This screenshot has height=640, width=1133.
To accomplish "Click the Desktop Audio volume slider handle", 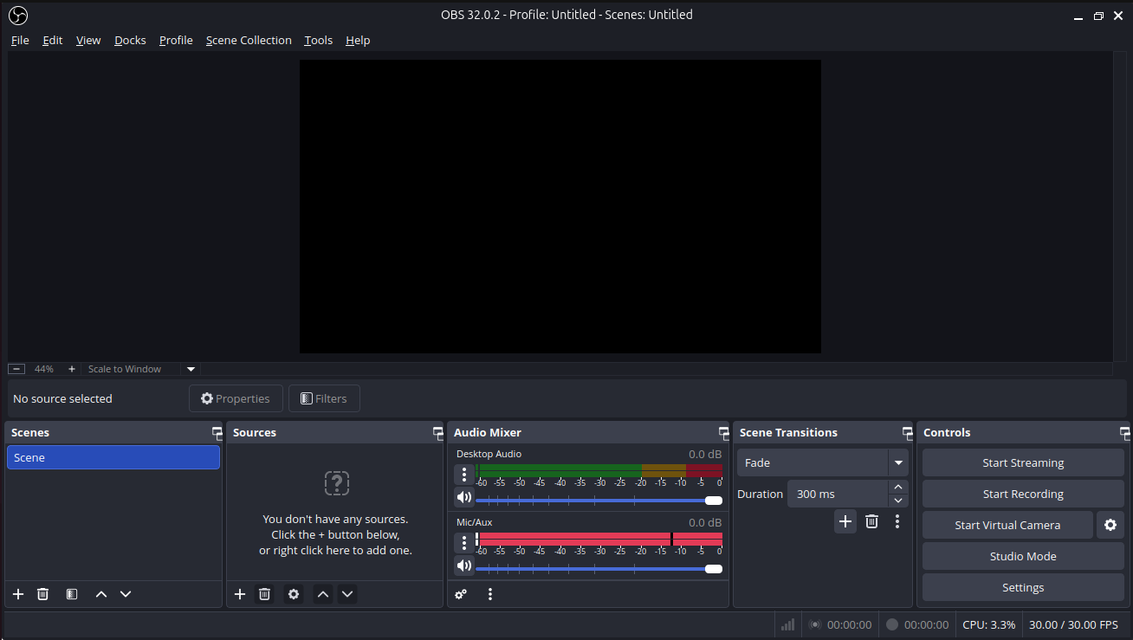I will tap(714, 501).
